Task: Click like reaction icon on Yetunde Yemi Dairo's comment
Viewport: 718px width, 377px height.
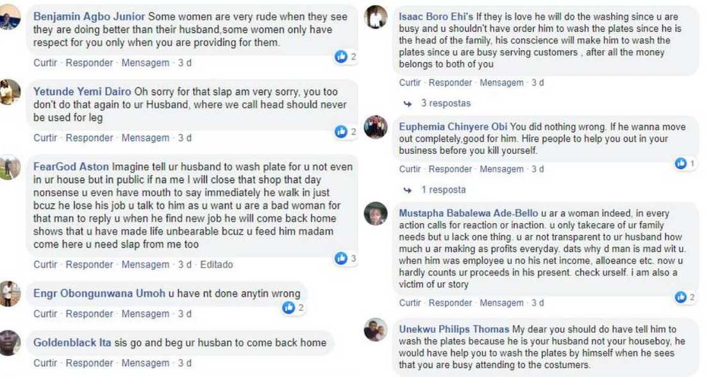Action: coord(341,131)
